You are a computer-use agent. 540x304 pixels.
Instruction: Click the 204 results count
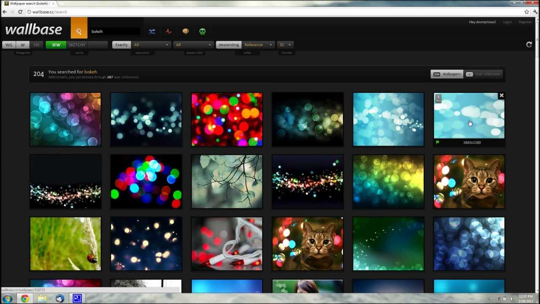click(38, 74)
